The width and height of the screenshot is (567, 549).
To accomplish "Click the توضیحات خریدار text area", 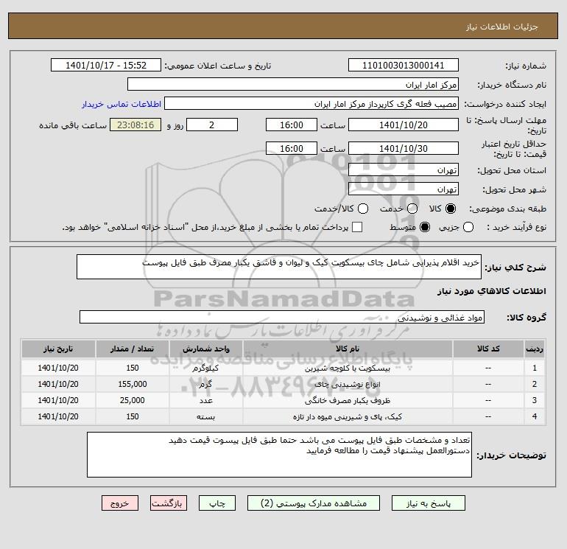I will tap(279, 455).
